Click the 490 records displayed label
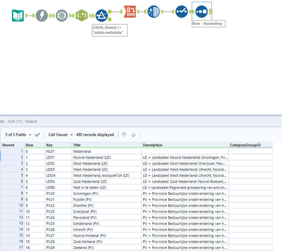The width and height of the screenshot is (282, 251). click(x=95, y=134)
